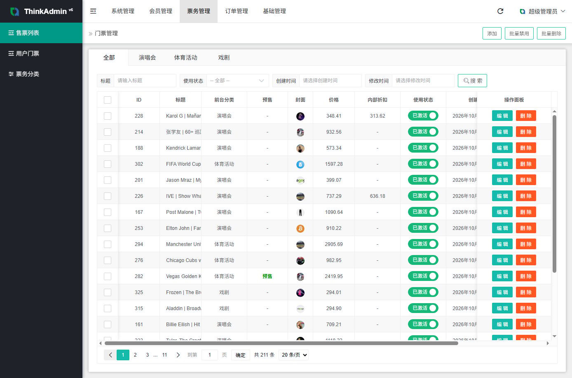Open 用户门票 in the sidebar
572x378 pixels.
click(x=41, y=53)
